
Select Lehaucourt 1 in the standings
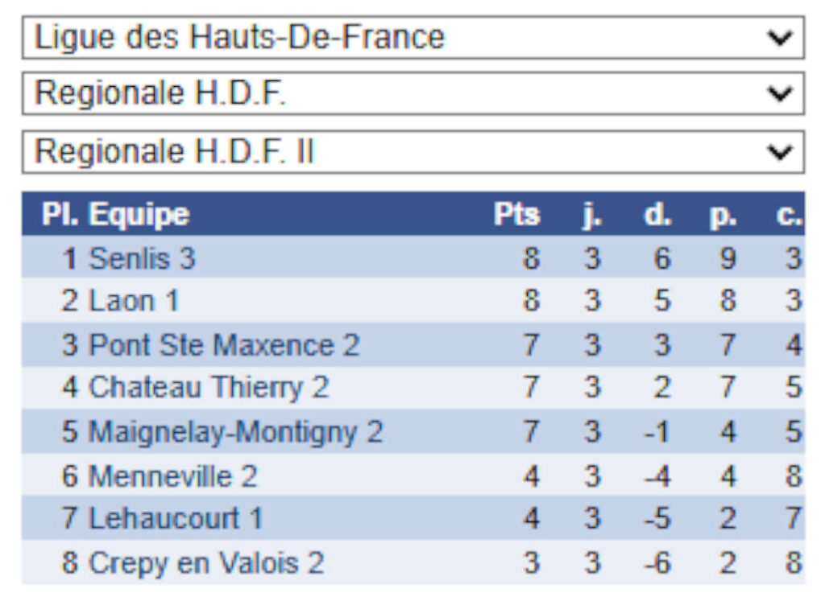(x=176, y=519)
